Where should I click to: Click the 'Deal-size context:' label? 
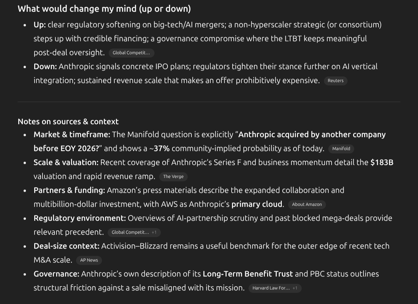point(66,246)
